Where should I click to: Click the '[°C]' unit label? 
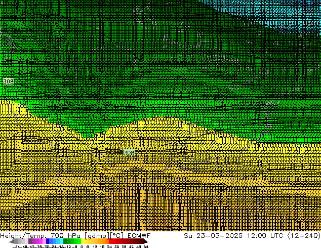[117, 236]
